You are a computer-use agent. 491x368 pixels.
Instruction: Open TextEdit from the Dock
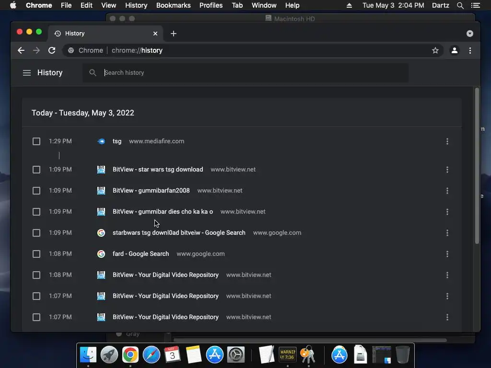click(x=267, y=355)
